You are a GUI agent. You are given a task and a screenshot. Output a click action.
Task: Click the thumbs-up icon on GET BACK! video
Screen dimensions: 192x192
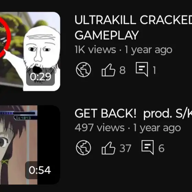coord(108,148)
